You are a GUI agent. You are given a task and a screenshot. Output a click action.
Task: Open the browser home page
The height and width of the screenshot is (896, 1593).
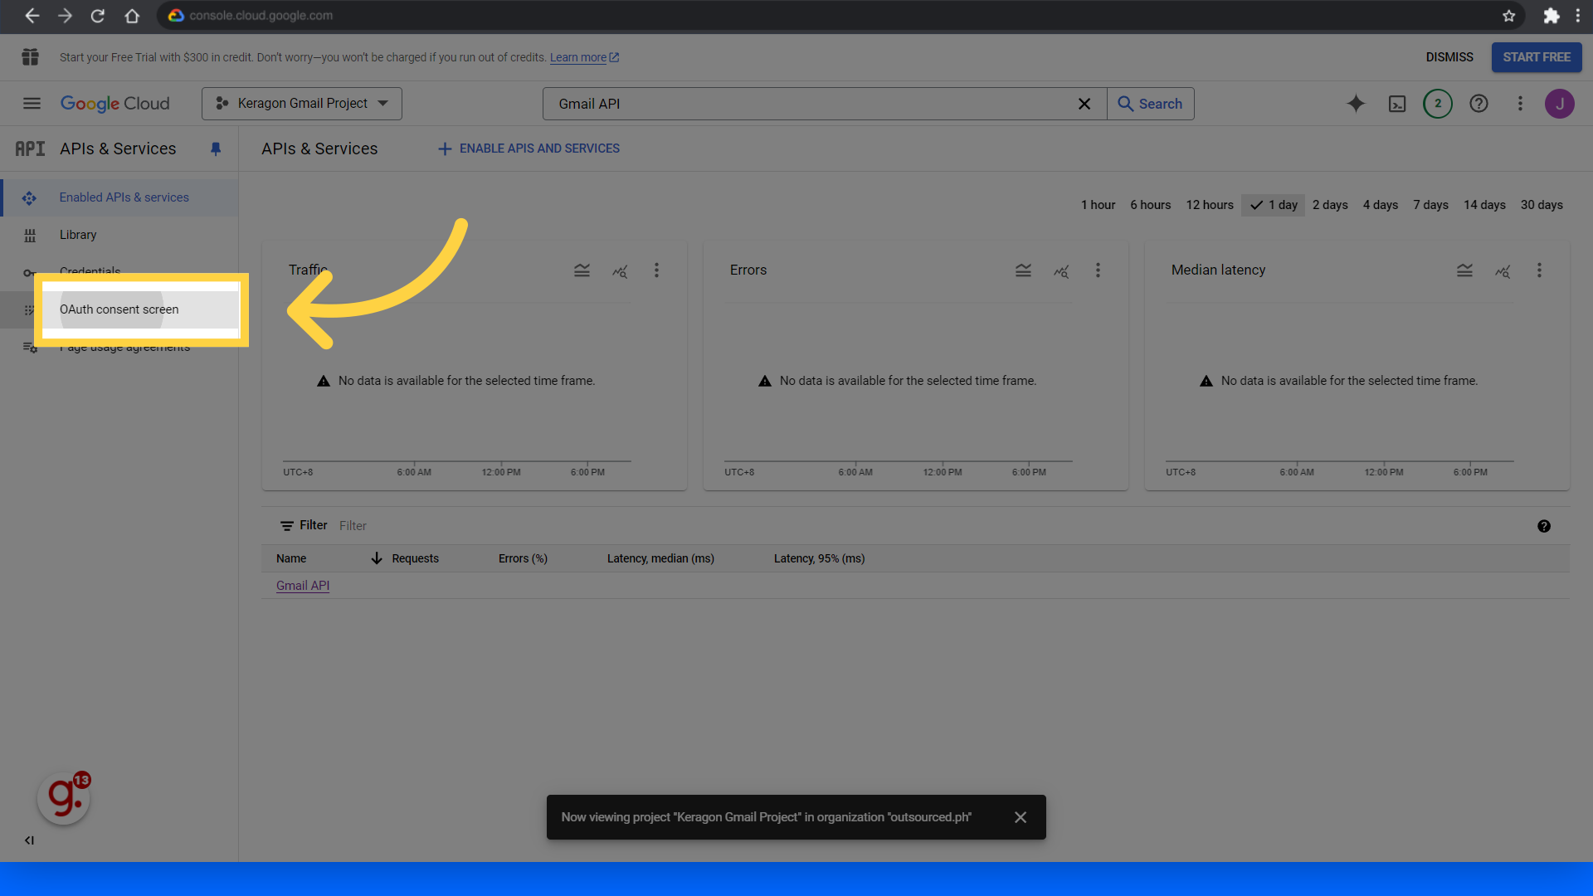(x=132, y=16)
